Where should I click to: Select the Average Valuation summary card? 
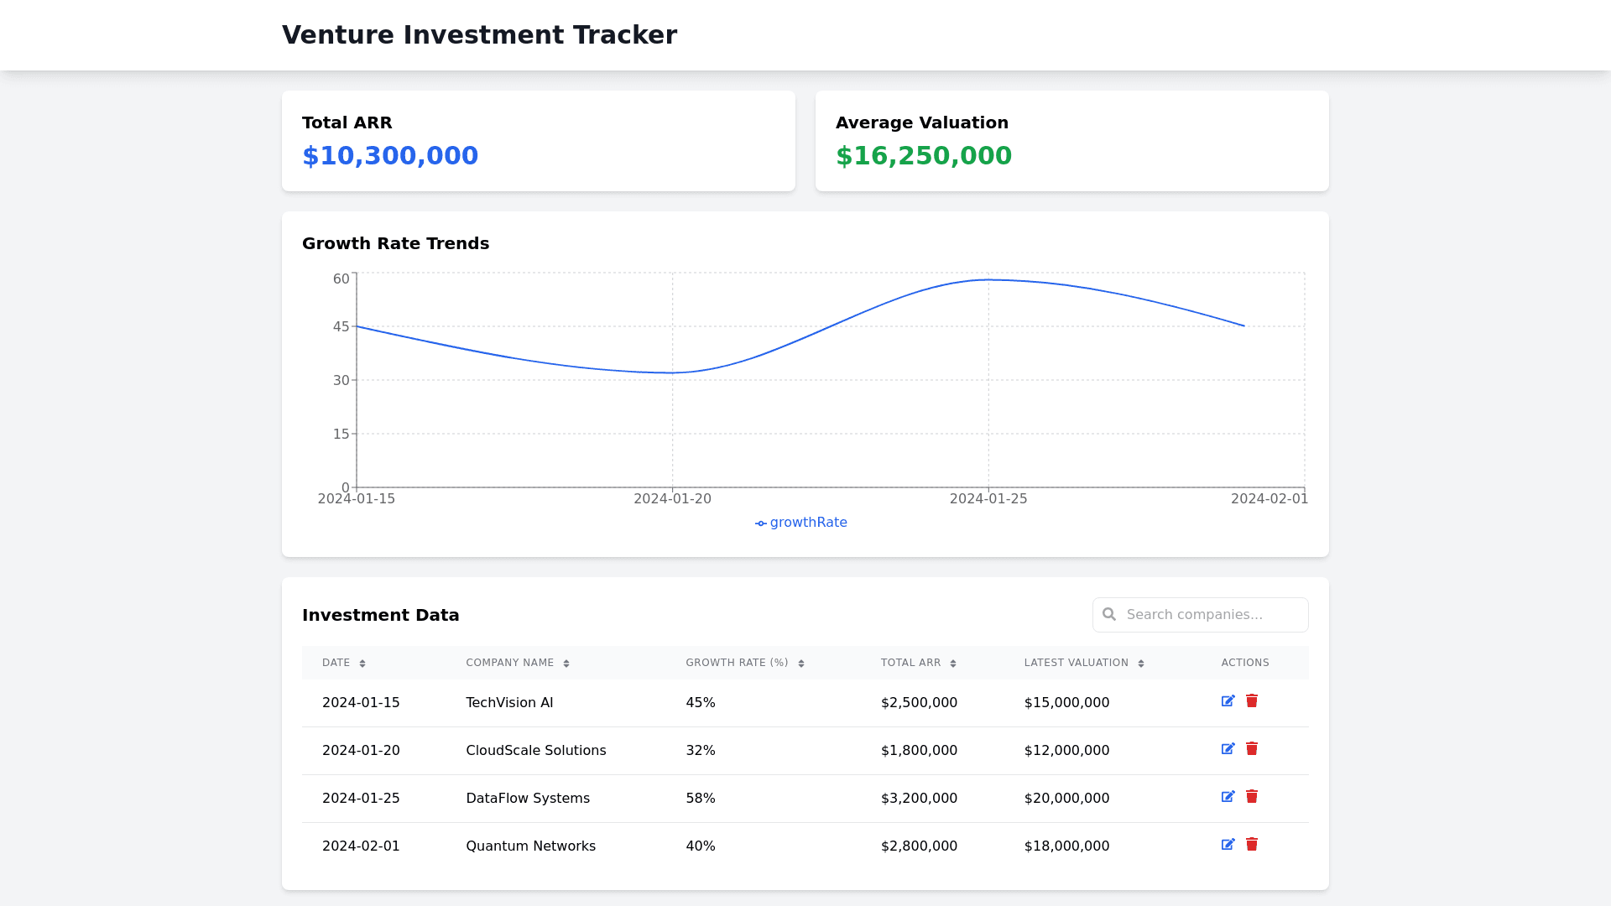click(x=1071, y=141)
